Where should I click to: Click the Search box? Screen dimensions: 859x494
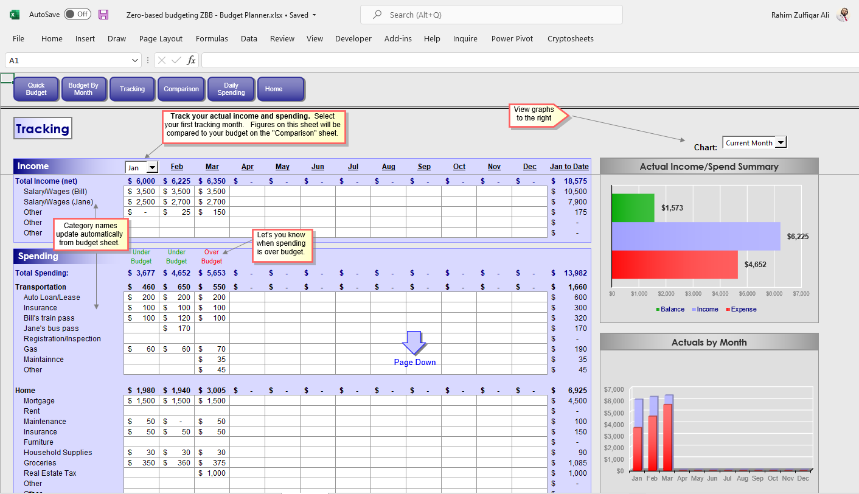[492, 15]
